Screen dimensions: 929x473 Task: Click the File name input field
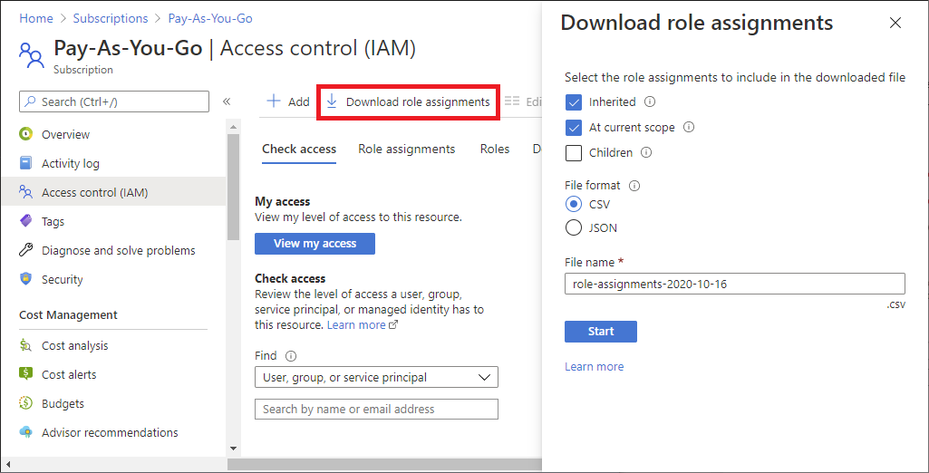click(734, 284)
